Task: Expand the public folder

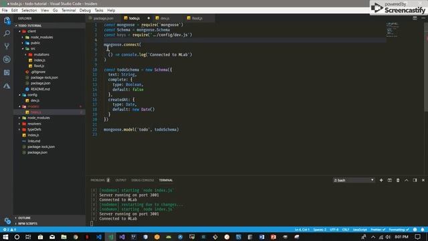Action: [23, 43]
